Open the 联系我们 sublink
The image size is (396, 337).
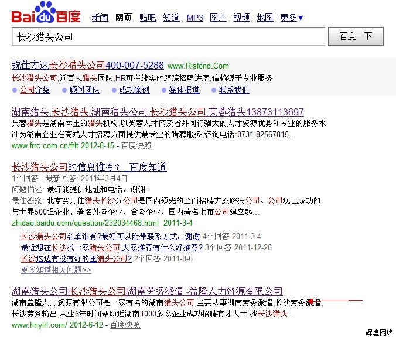point(234,90)
